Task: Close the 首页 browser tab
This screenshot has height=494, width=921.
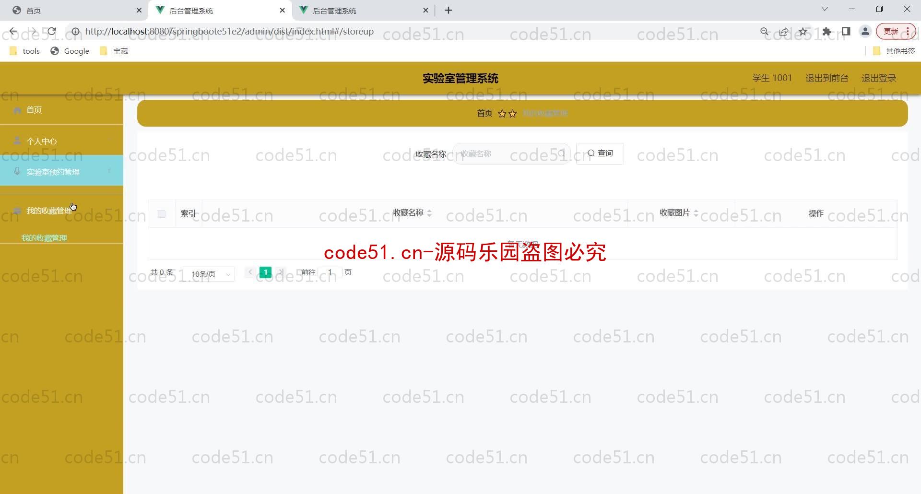Action: pyautogui.click(x=139, y=10)
